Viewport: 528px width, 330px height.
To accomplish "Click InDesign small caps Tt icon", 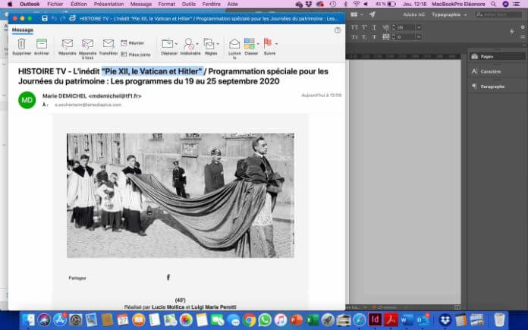I will pos(354,36).
